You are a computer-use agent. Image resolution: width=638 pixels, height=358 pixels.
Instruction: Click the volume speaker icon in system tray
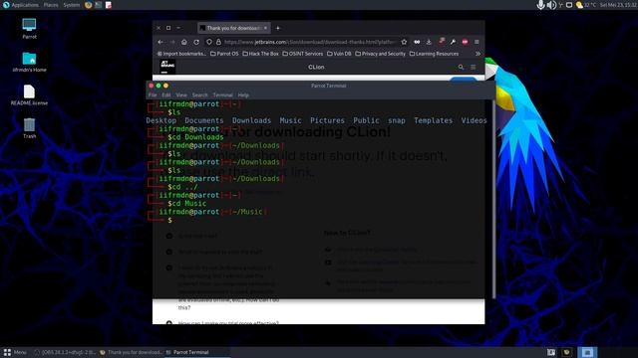point(551,5)
